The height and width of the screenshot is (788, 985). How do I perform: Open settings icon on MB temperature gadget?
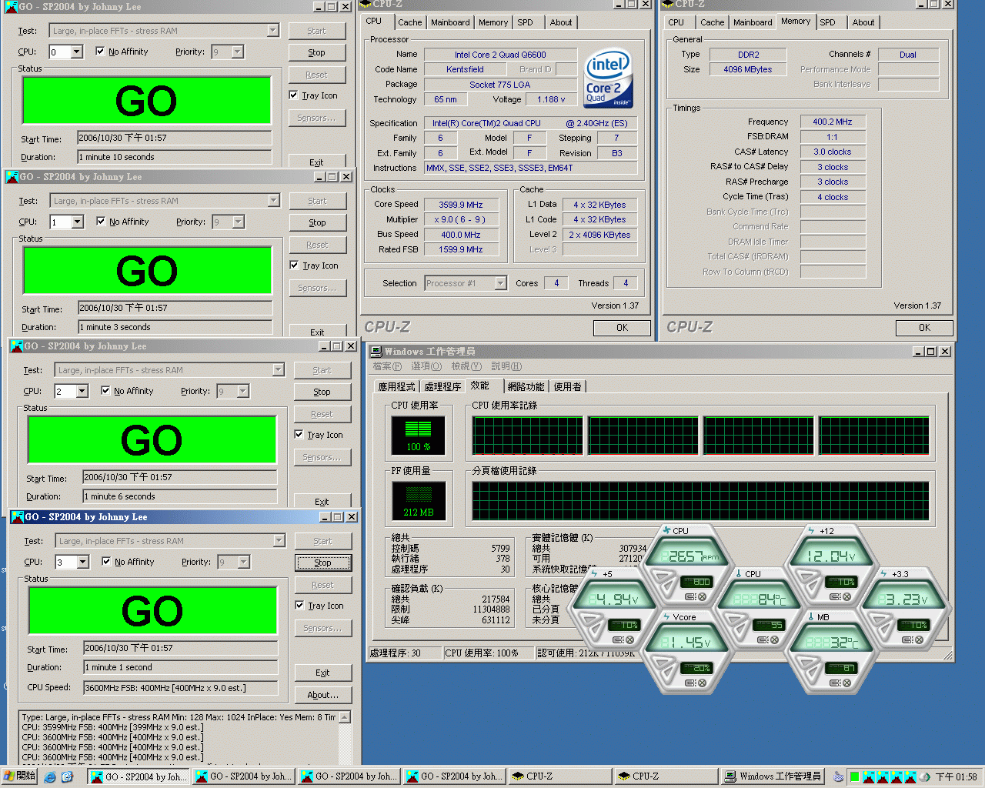point(835,683)
